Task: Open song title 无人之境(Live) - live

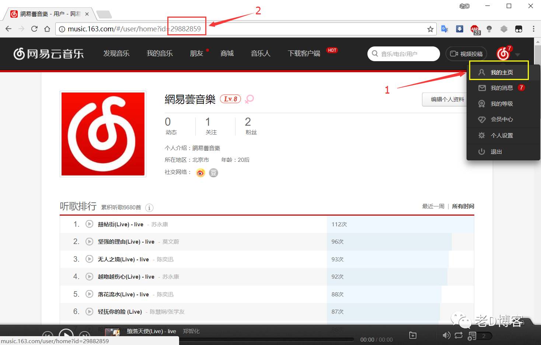Action: 123,259
